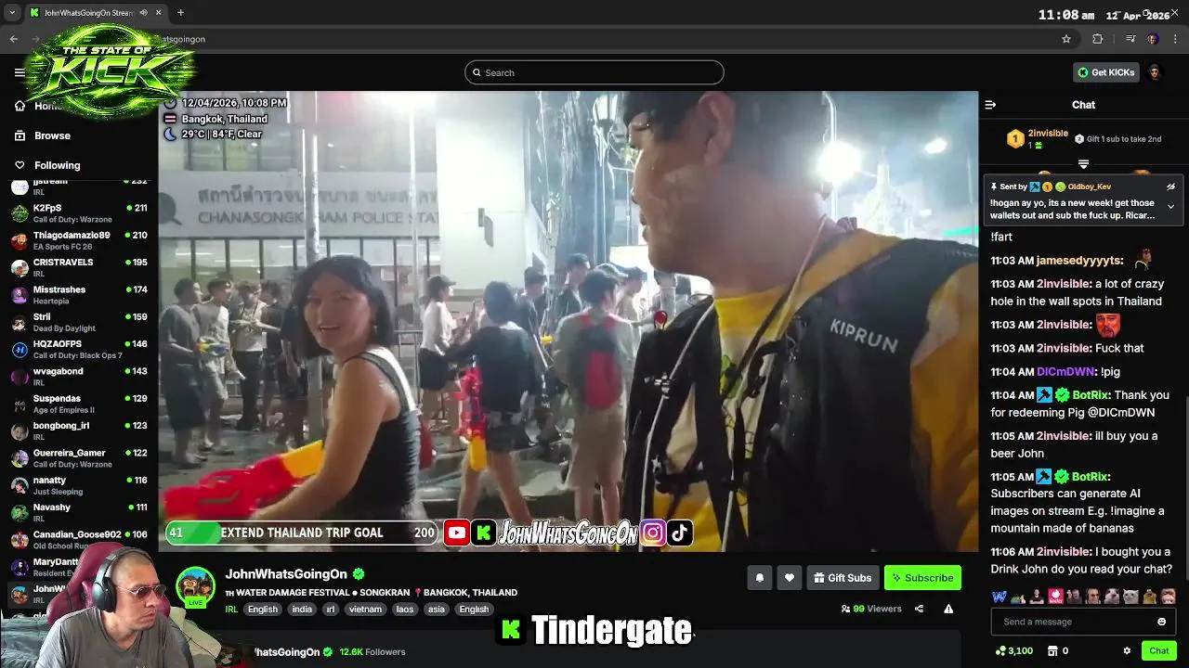The height and width of the screenshot is (668, 1189).
Task: Click the heart follow icon
Action: (x=790, y=577)
